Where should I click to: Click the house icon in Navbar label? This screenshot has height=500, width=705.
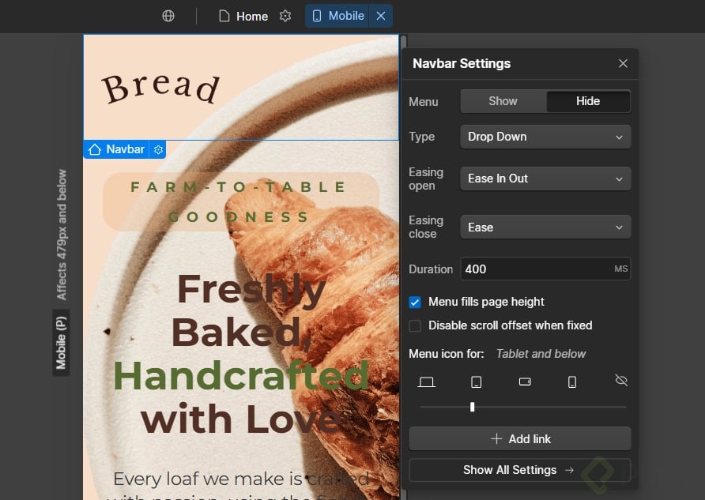click(x=95, y=149)
